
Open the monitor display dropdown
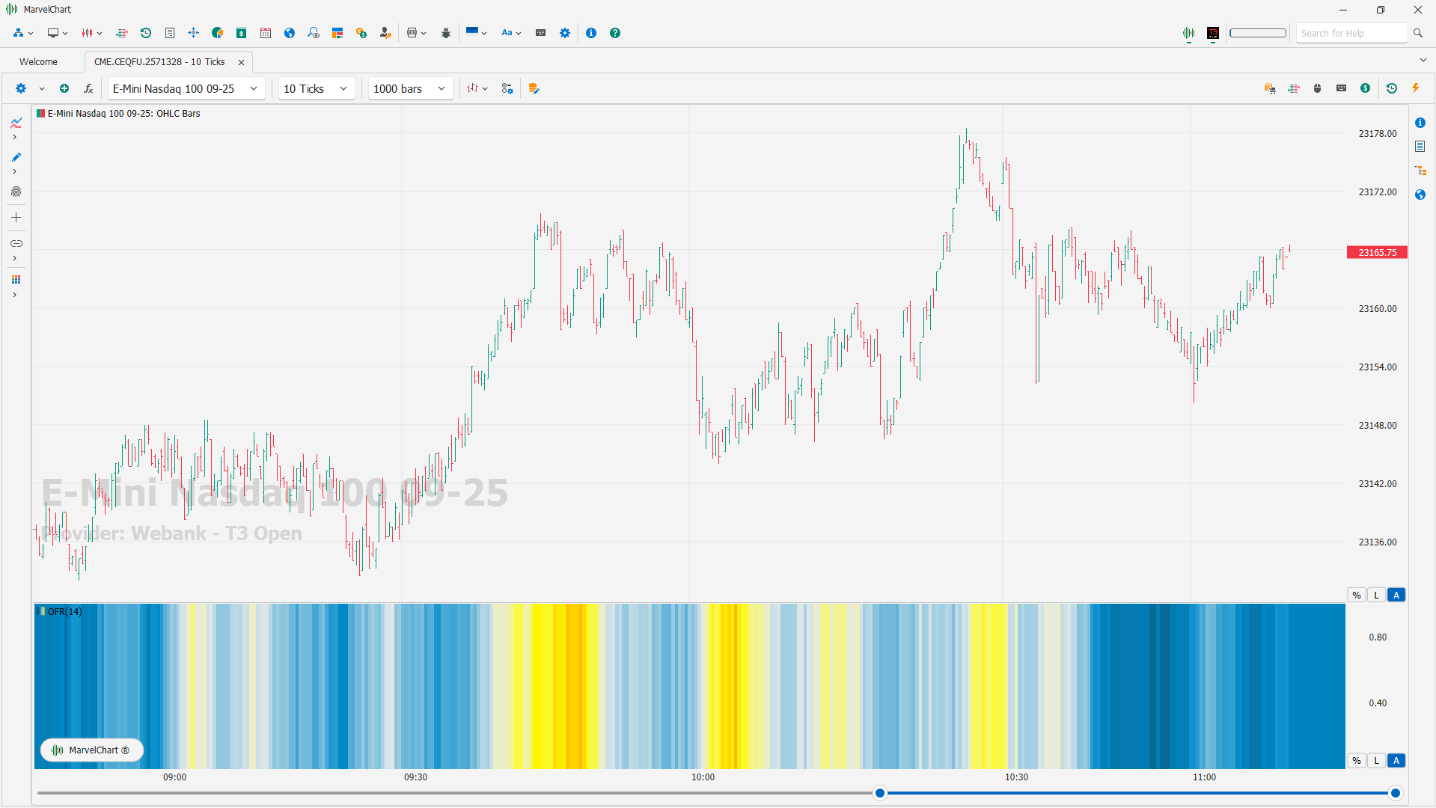tap(58, 33)
